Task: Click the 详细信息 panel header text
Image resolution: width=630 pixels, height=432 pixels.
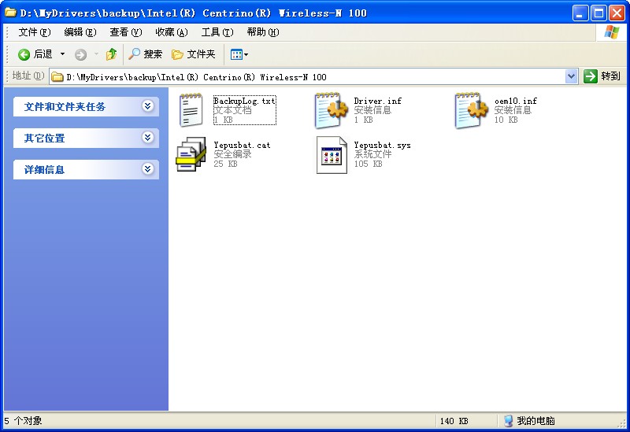Action: tap(44, 170)
